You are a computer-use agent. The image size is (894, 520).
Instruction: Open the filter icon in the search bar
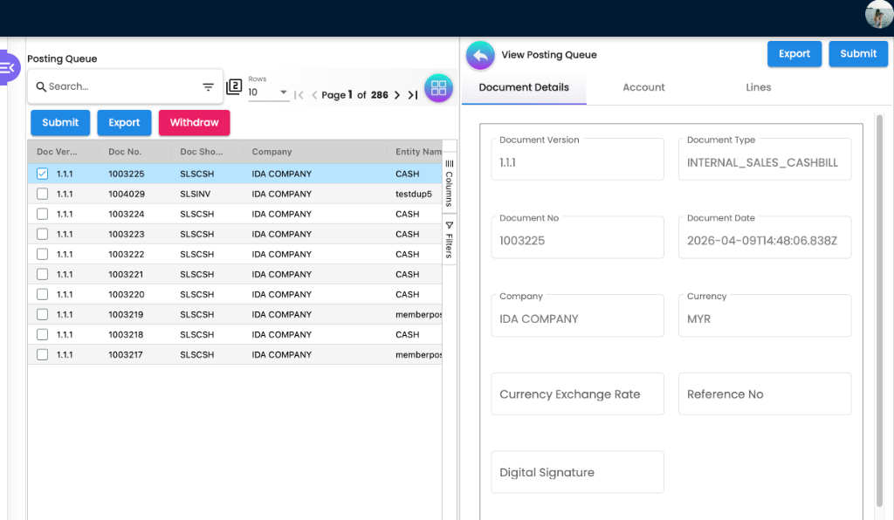(x=208, y=87)
